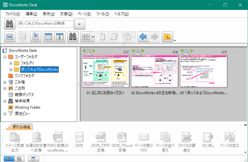Go to next page of document 03
The height and width of the screenshot is (162, 248).
click(192, 51)
